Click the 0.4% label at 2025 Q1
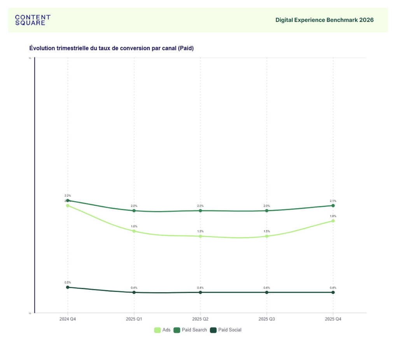The image size is (417, 340). [x=134, y=287]
